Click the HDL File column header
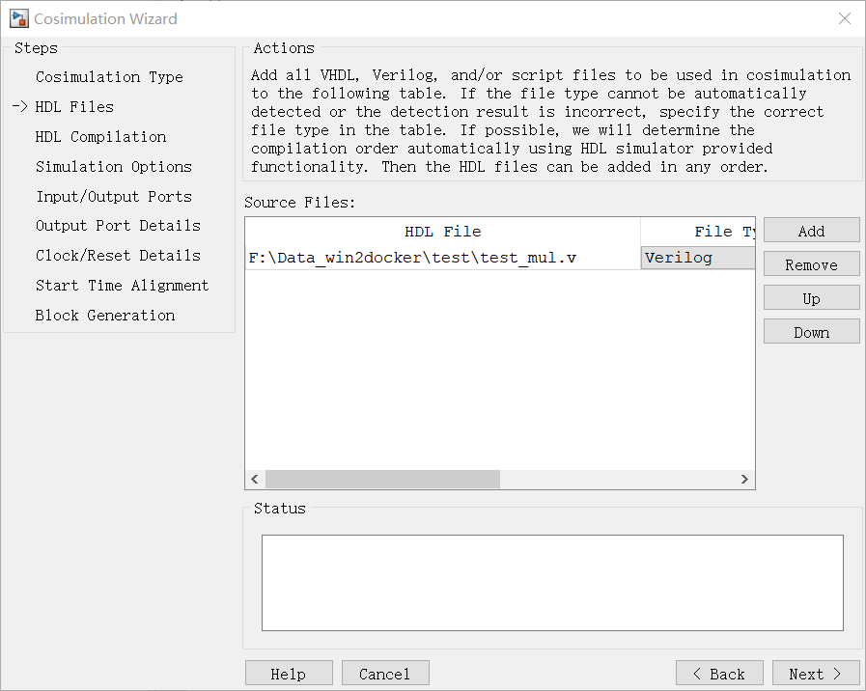This screenshot has height=691, width=866. click(x=443, y=232)
